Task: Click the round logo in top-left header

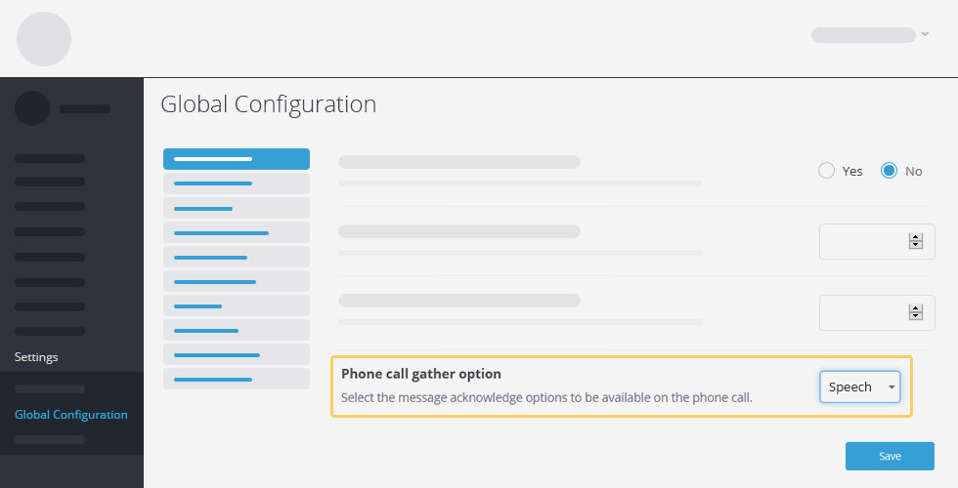Action: (x=44, y=39)
